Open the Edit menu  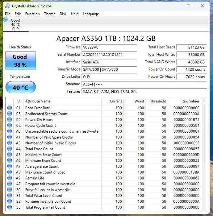pos(18,14)
